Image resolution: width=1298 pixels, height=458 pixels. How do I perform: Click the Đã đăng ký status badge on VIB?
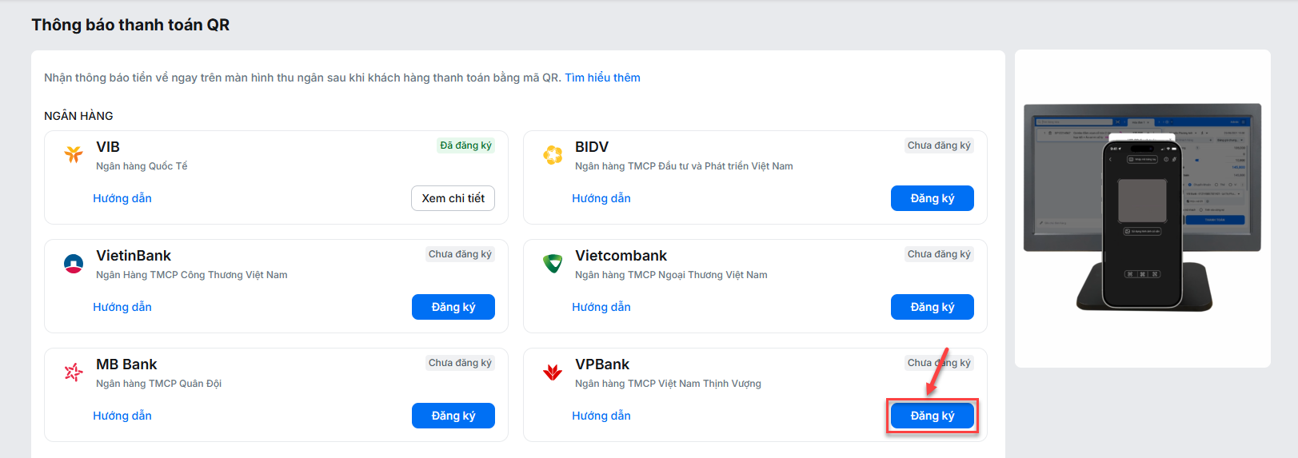pyautogui.click(x=465, y=145)
